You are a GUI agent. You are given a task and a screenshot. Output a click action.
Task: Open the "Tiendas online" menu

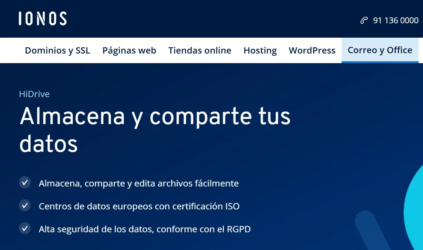[x=200, y=50]
